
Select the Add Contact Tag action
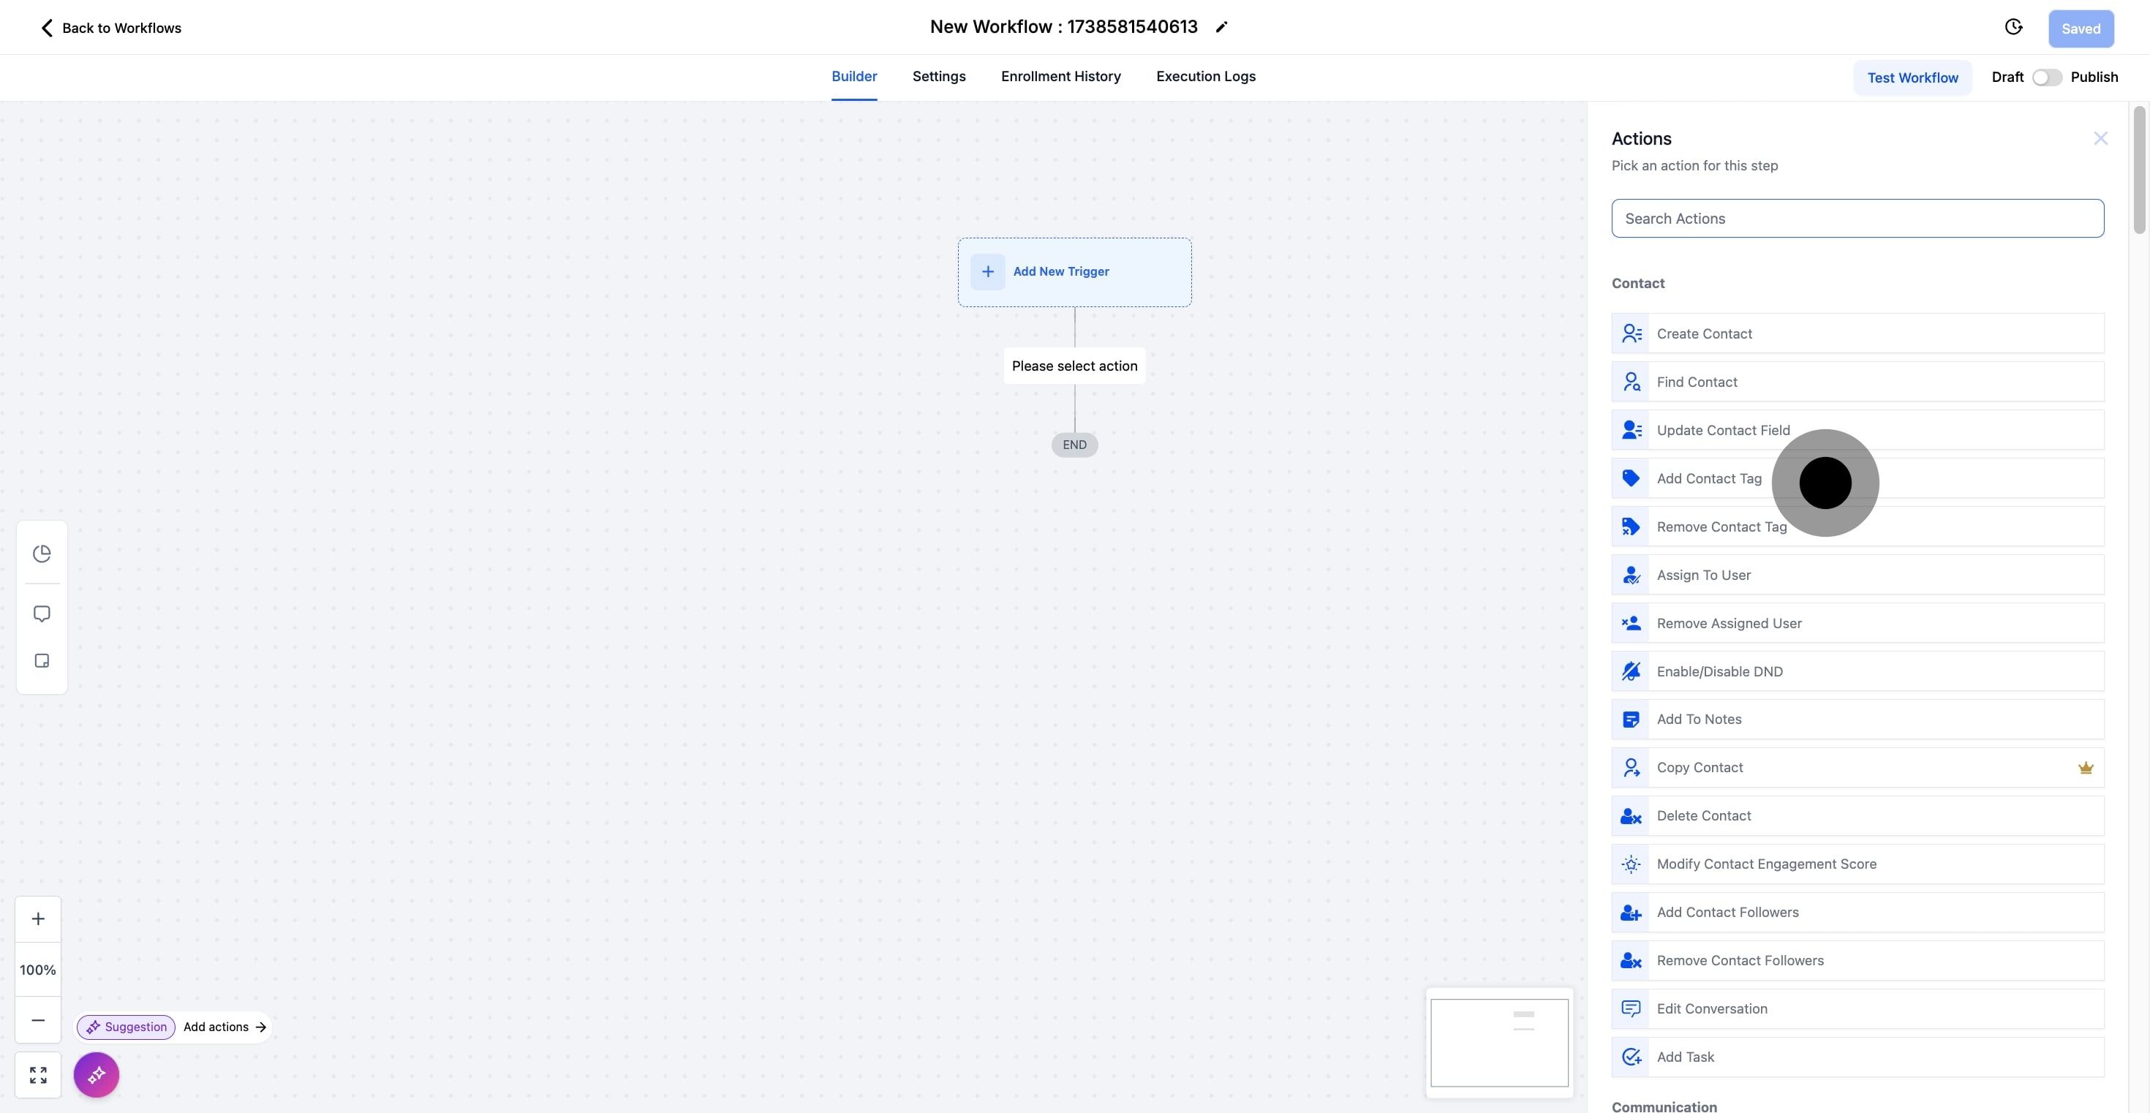[1708, 479]
